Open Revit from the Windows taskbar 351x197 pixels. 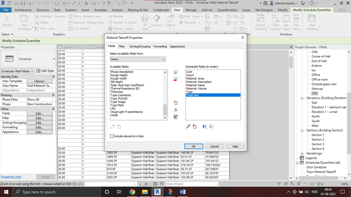pyautogui.click(x=157, y=192)
